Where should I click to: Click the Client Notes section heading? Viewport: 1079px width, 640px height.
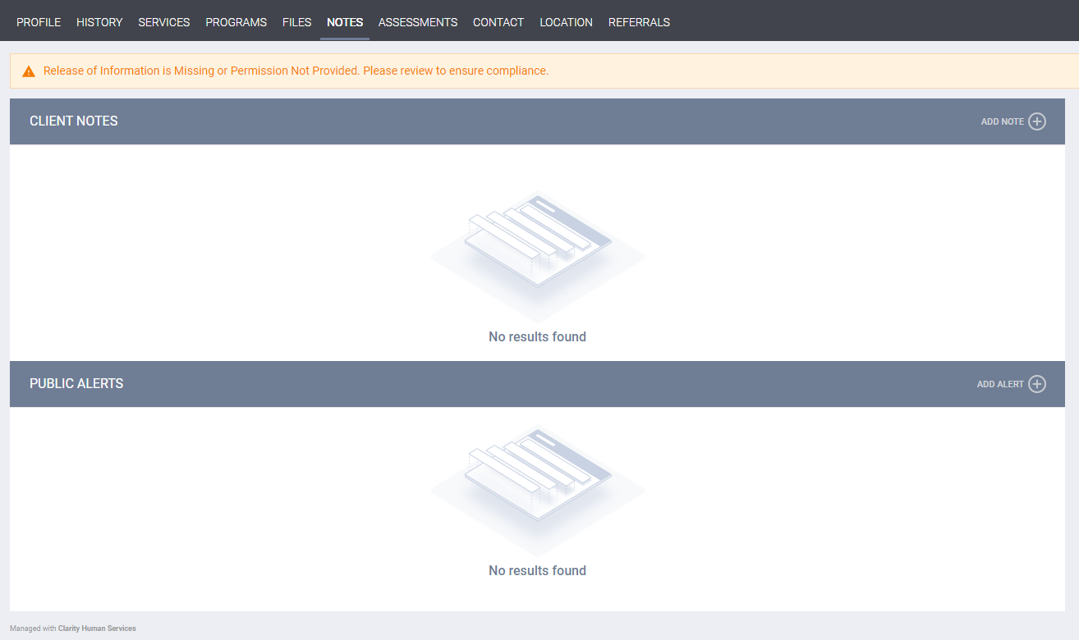pyautogui.click(x=74, y=121)
